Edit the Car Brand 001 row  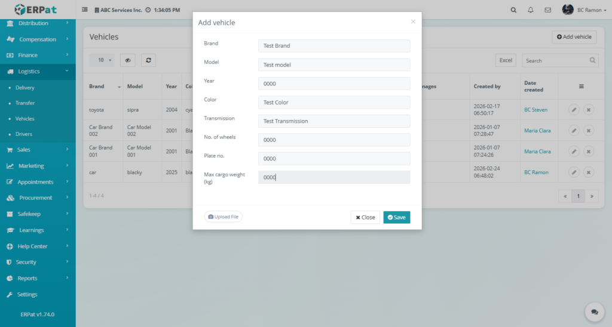tap(574, 151)
